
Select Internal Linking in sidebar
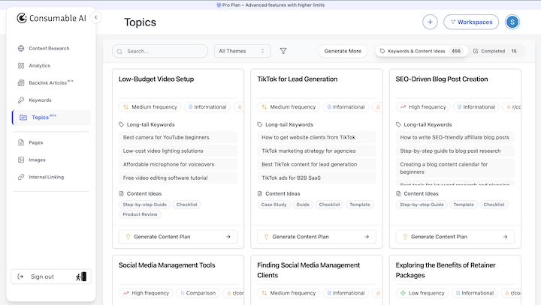[x=47, y=178]
